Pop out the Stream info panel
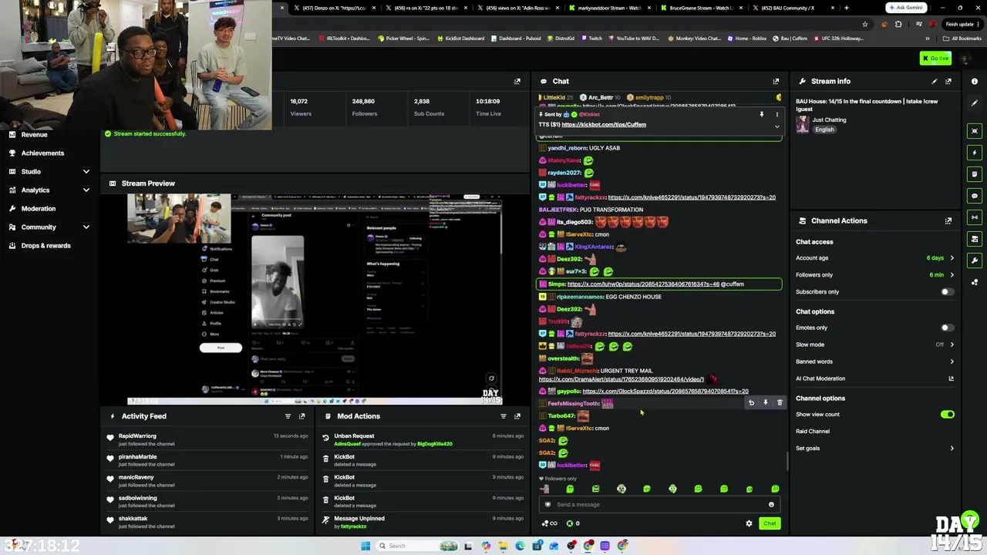Viewport: 987px width, 555px height. coord(948,81)
